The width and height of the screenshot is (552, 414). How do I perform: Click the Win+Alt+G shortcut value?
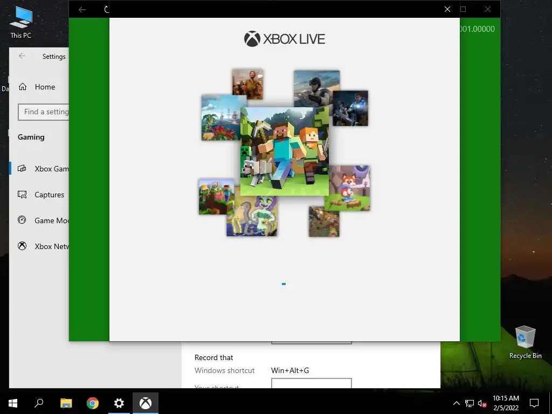click(x=290, y=370)
